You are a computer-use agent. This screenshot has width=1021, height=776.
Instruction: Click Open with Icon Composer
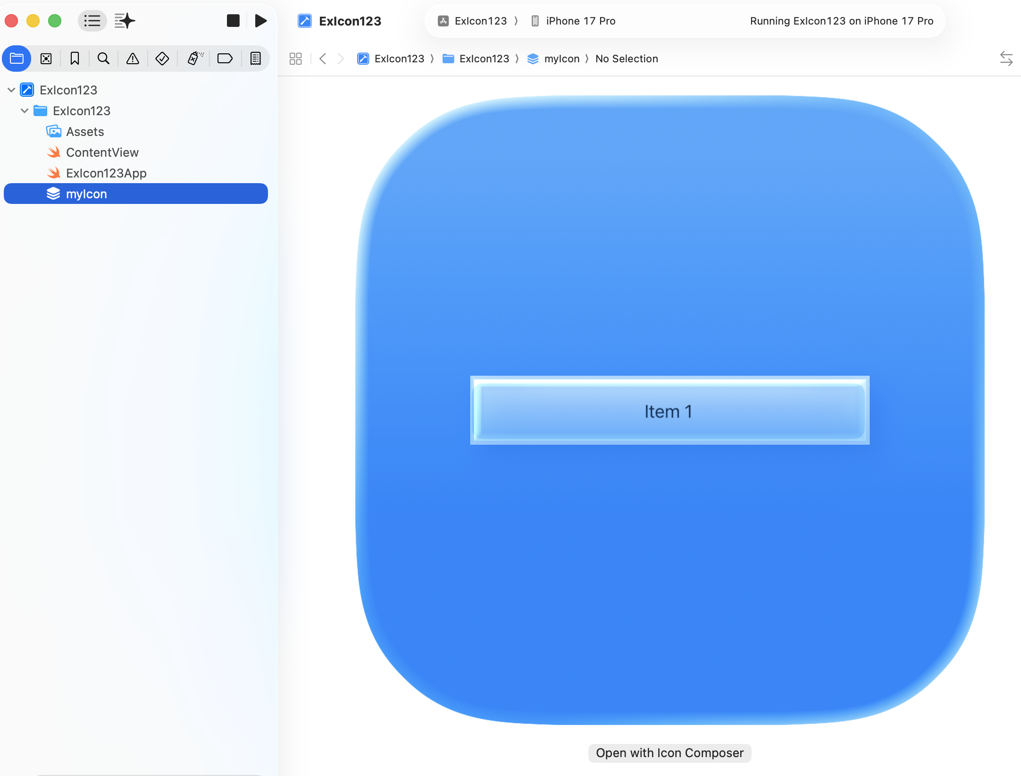click(669, 753)
